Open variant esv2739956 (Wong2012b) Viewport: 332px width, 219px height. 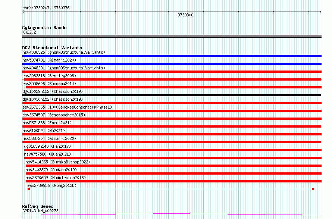coord(52,185)
